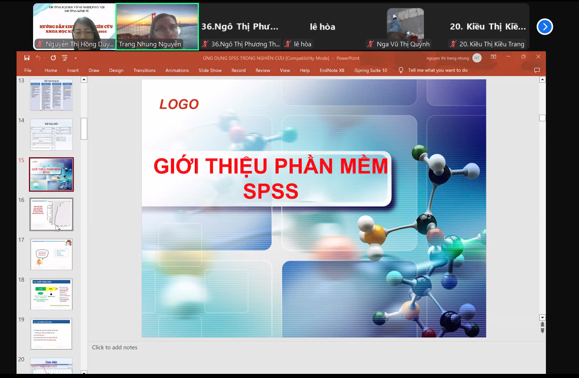Select slide 16 thumbnail
The image size is (579, 378).
tap(51, 214)
